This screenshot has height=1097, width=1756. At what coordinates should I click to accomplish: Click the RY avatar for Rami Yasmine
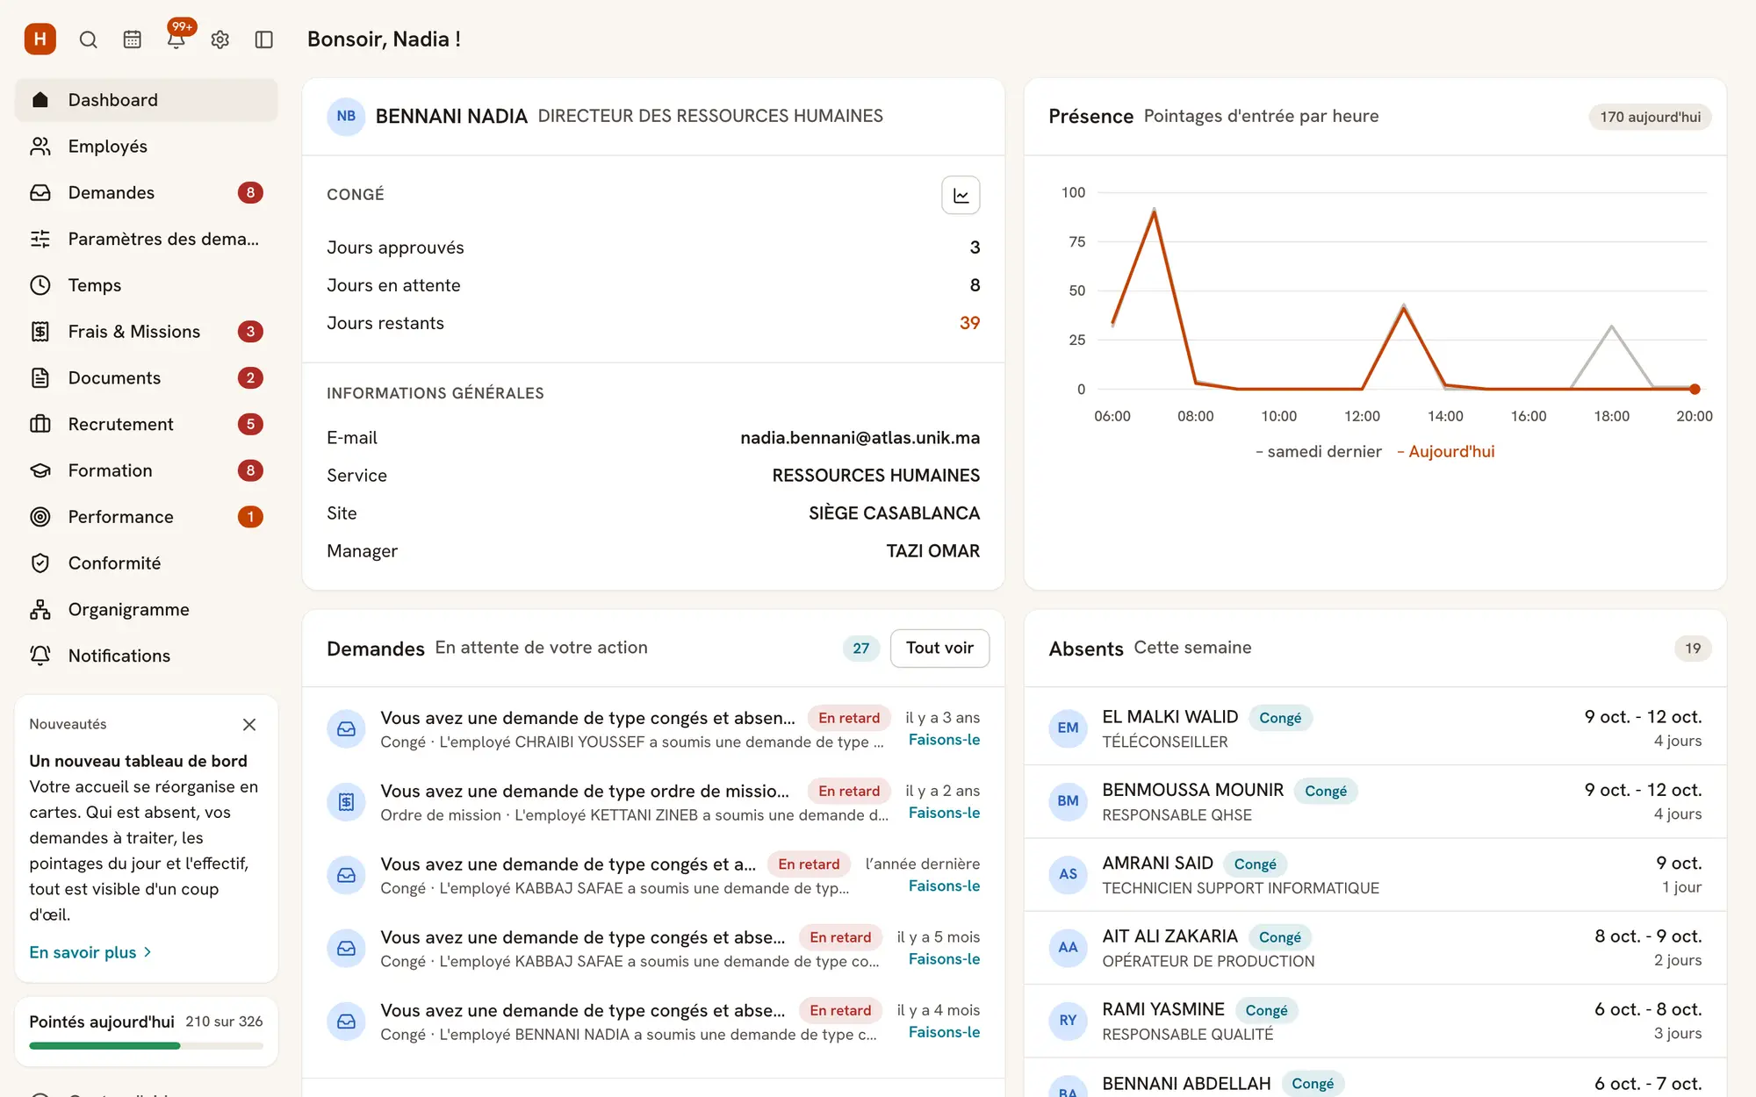tap(1068, 1020)
